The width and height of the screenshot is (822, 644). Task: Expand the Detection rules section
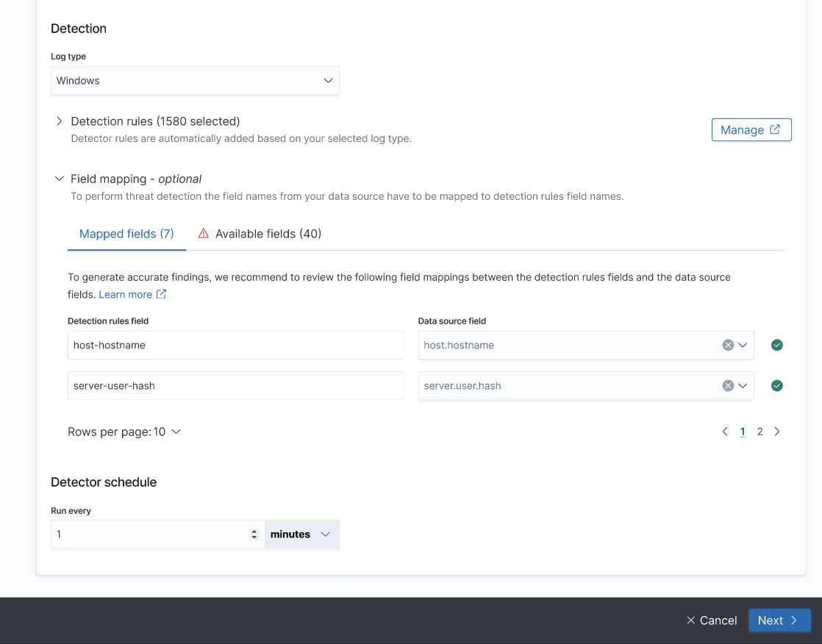(x=60, y=121)
